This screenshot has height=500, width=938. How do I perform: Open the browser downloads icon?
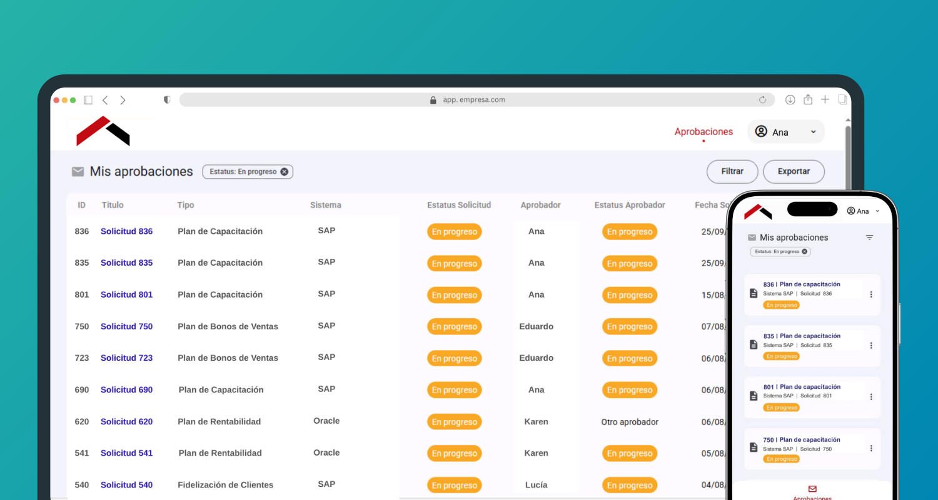click(790, 100)
